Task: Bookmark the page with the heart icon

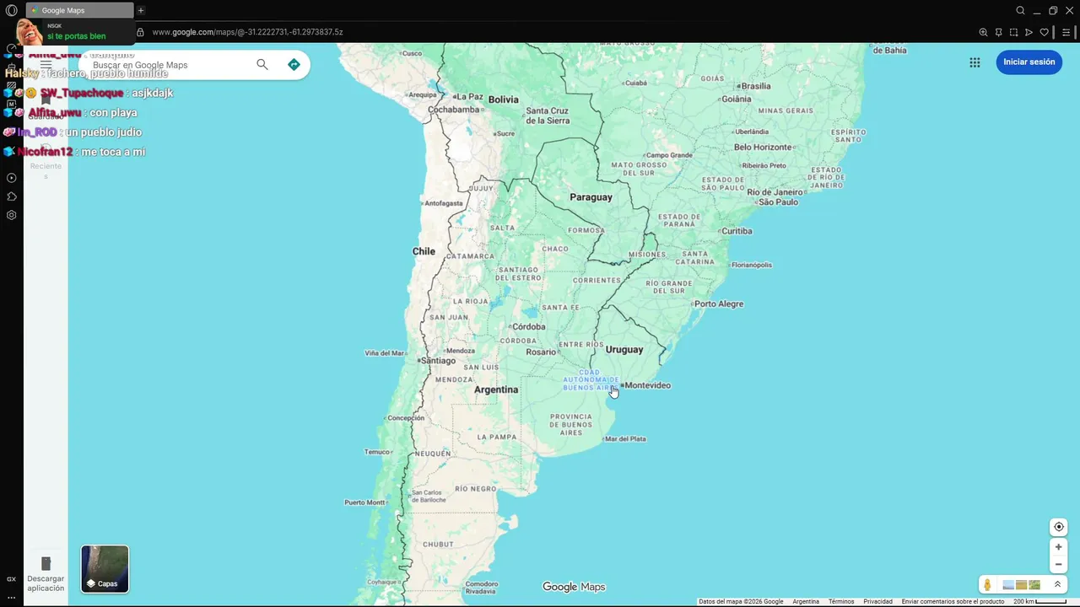Action: click(x=1044, y=32)
